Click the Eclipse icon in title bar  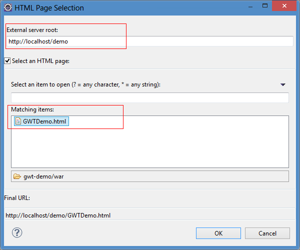click(x=8, y=8)
